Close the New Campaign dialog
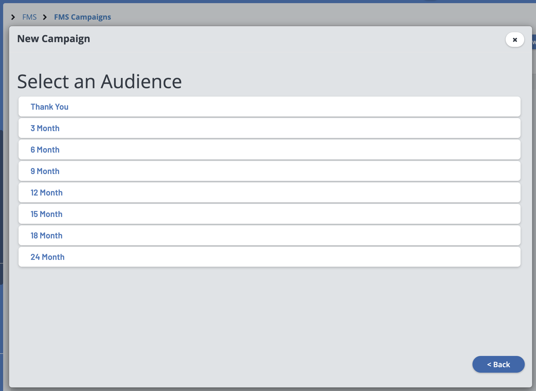Screen dimensions: 536x391 click(x=515, y=40)
